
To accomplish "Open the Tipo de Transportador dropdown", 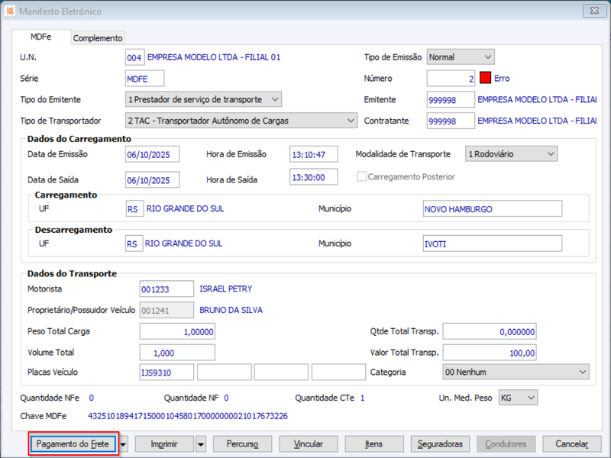I will point(241,121).
